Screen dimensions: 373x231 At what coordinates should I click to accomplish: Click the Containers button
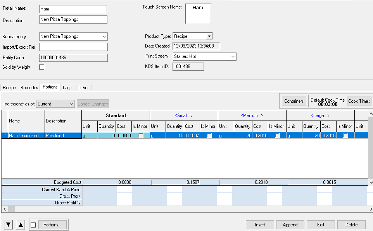click(x=294, y=101)
